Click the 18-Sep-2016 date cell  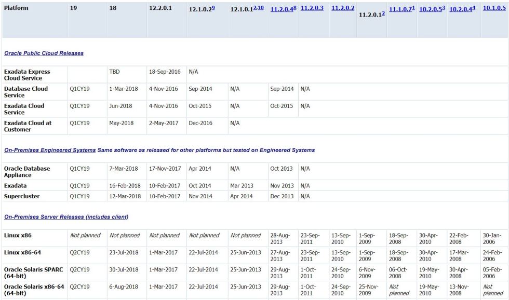(165, 72)
